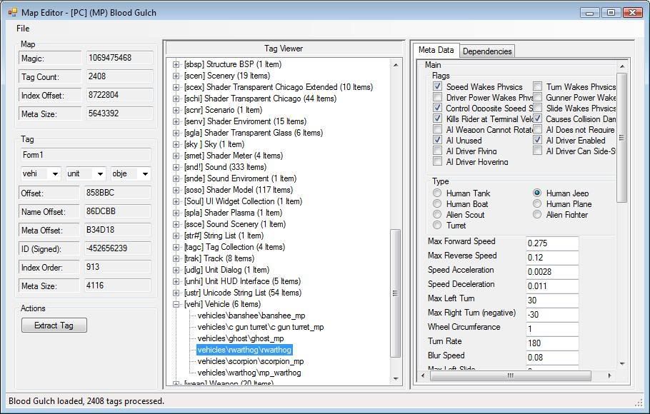This screenshot has width=650, height=414.
Task: Expand the [sky ] Sky node
Action: [x=176, y=144]
